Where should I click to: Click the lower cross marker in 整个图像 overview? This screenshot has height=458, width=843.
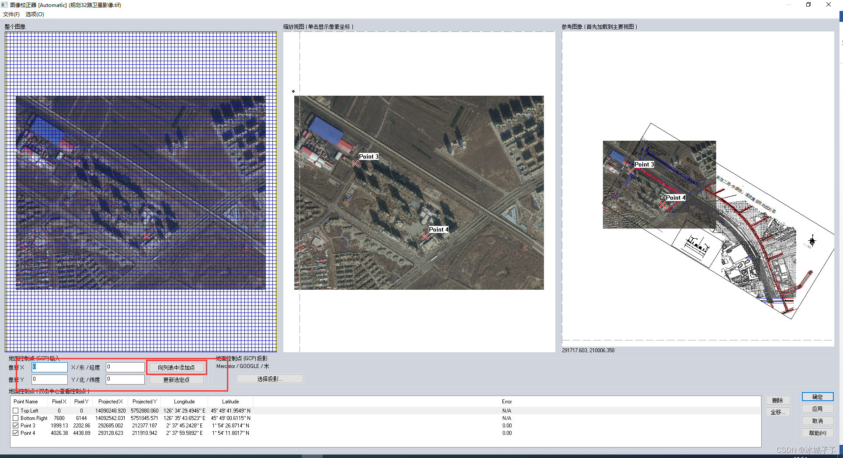pyautogui.click(x=147, y=236)
